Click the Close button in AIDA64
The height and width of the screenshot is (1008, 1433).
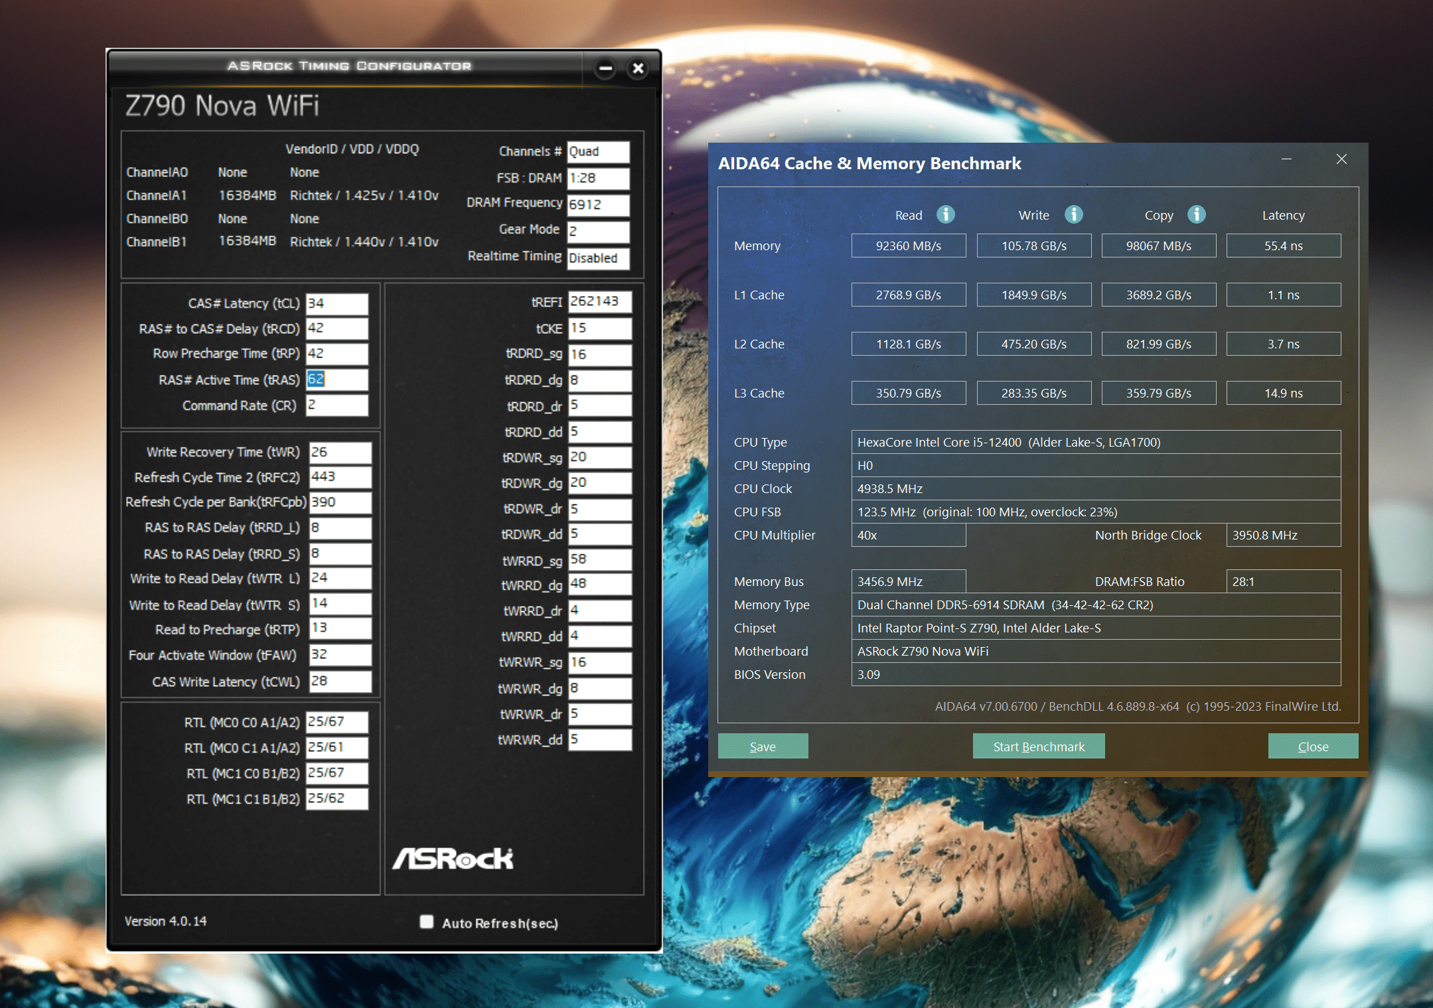click(x=1313, y=746)
